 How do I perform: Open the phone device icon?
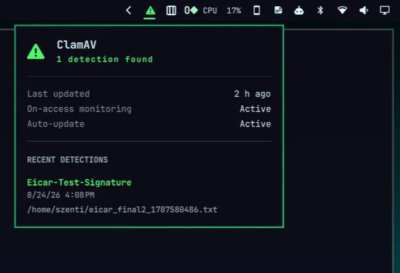tap(257, 10)
